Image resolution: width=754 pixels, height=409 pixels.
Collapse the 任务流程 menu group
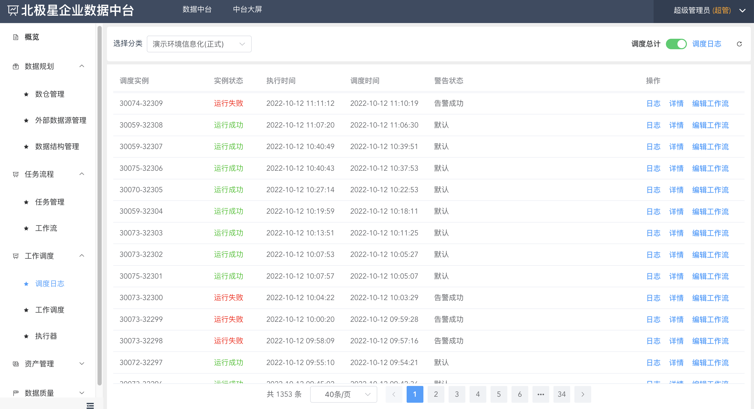pyautogui.click(x=82, y=174)
